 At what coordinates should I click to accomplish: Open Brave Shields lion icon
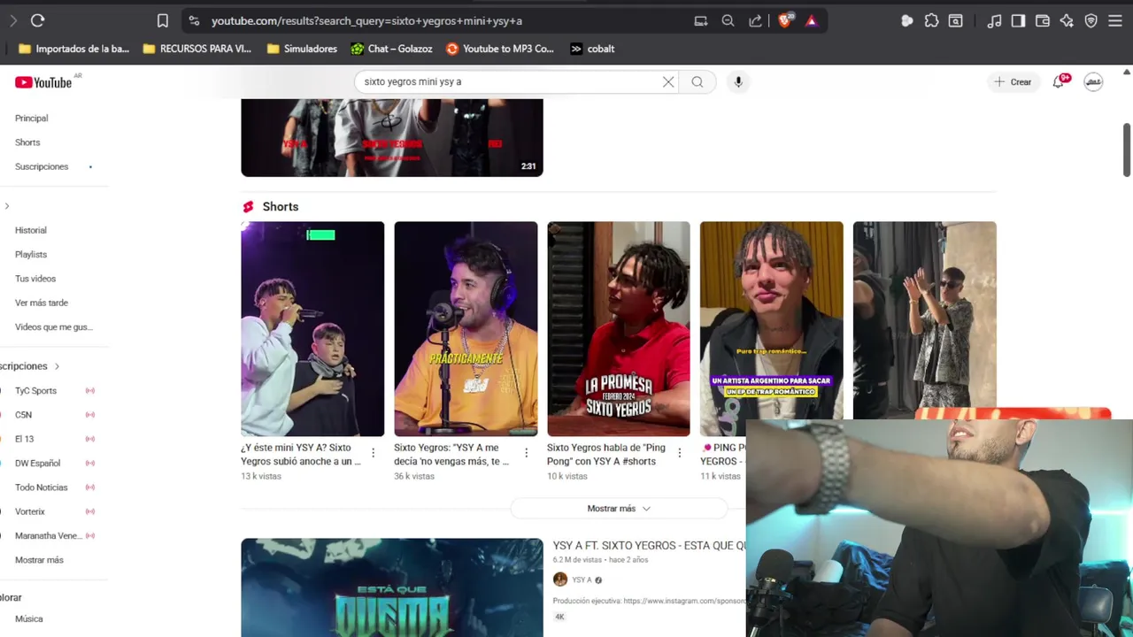click(785, 20)
